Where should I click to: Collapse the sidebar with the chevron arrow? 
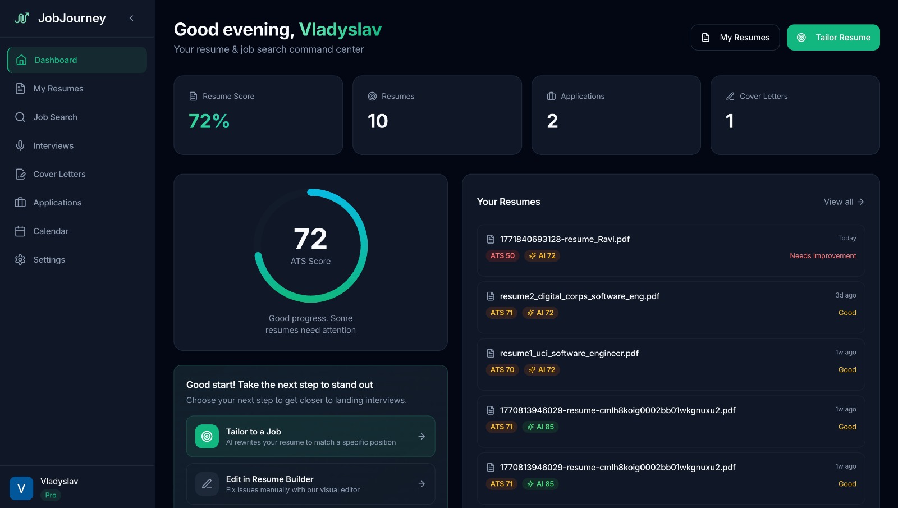point(131,18)
